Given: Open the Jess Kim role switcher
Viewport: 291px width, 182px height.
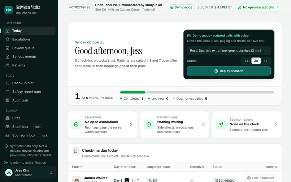Looking at the screenshot, I should point(29,173).
